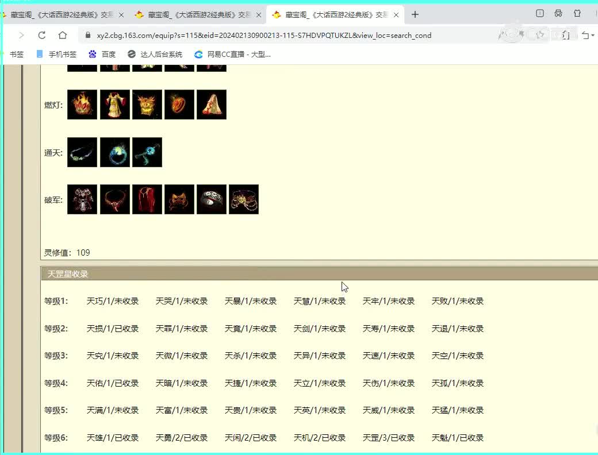Go to the browser home page icon
The image size is (598, 455).
coord(63,36)
